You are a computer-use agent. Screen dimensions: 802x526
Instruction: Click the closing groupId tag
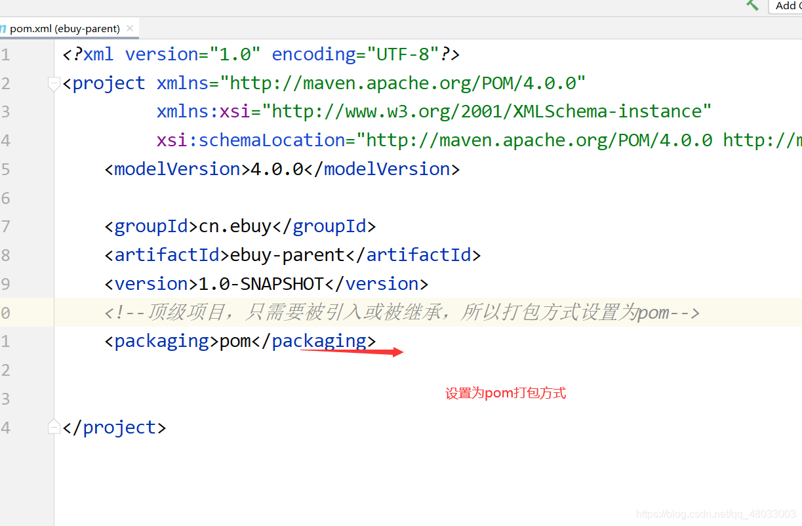(x=324, y=226)
